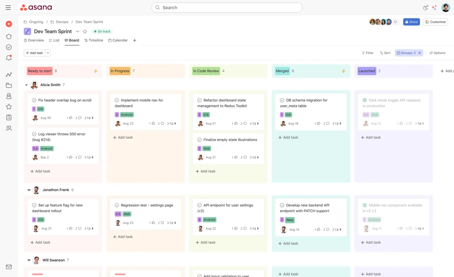Switch to the Timeline tab
454x277 pixels.
tap(94, 40)
